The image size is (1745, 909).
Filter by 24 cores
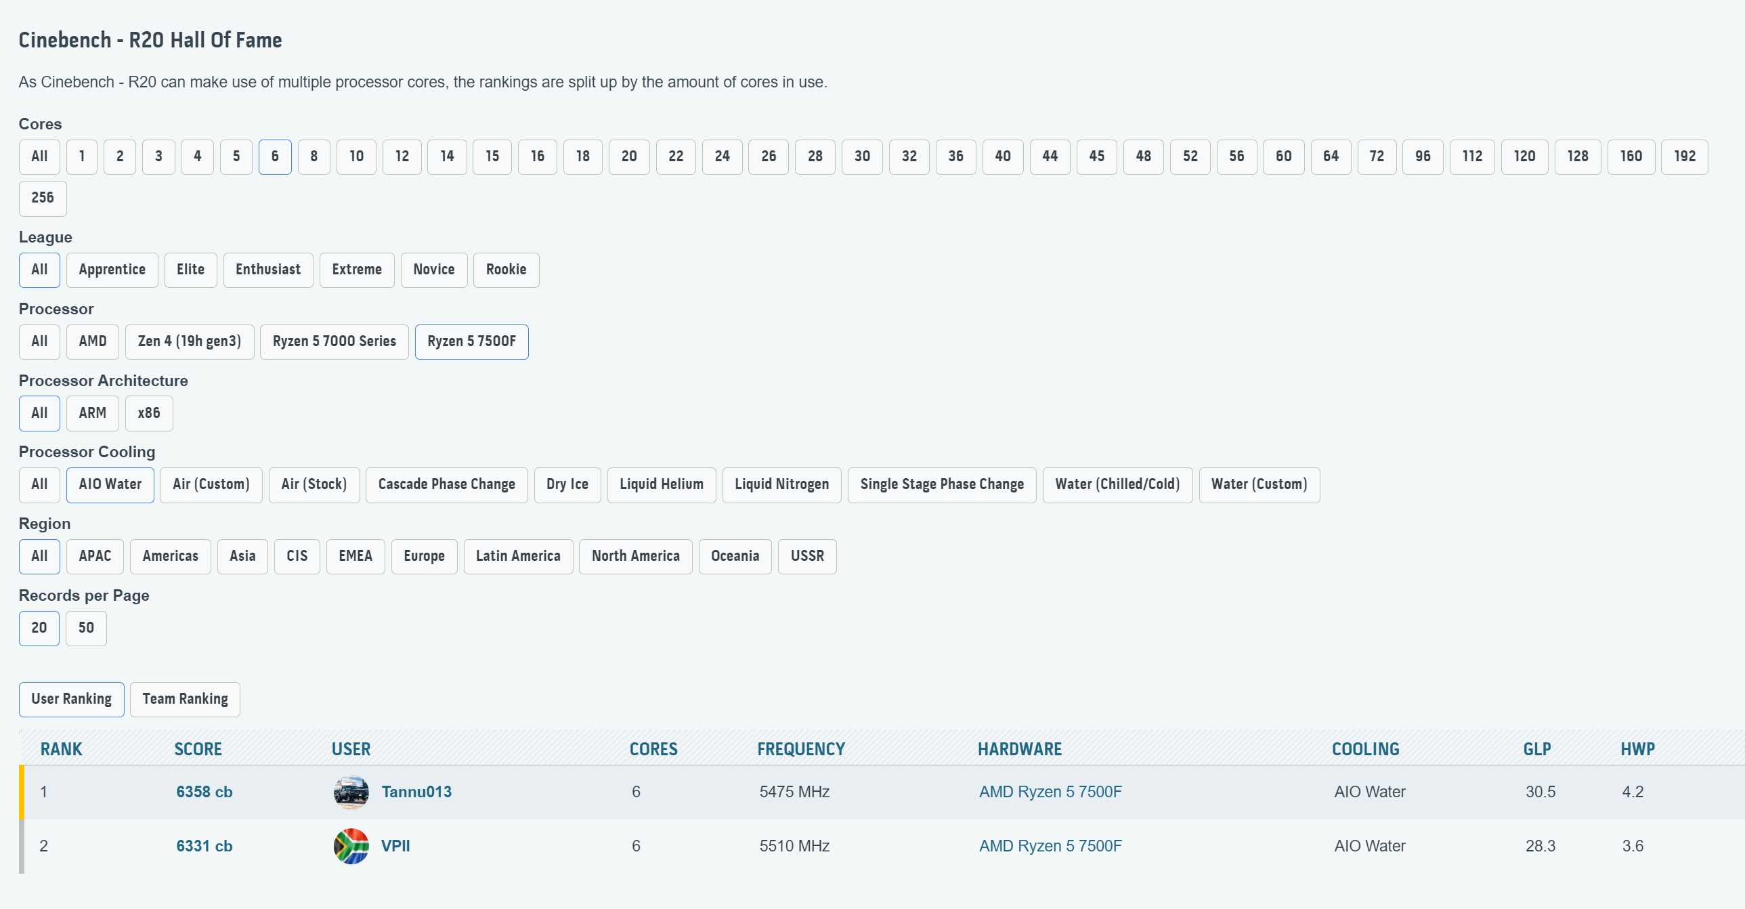click(x=722, y=156)
